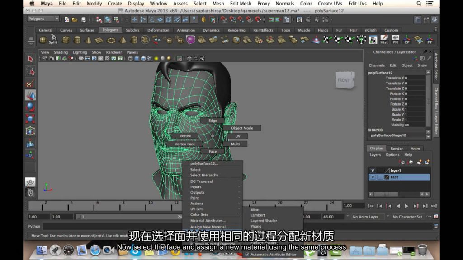Activate the Move tool in toolbox

pos(30,95)
